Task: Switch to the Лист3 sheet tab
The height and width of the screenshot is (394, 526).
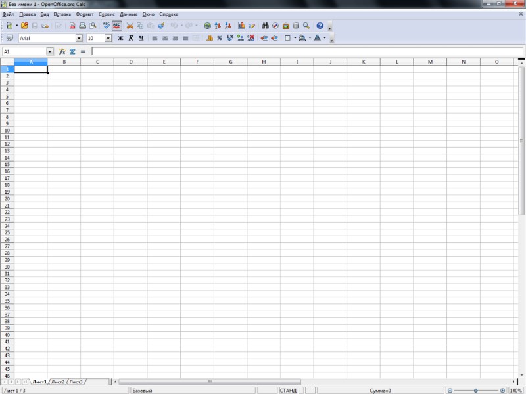Action: pos(76,382)
